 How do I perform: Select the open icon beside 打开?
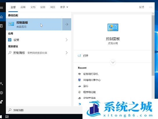tap(79, 56)
